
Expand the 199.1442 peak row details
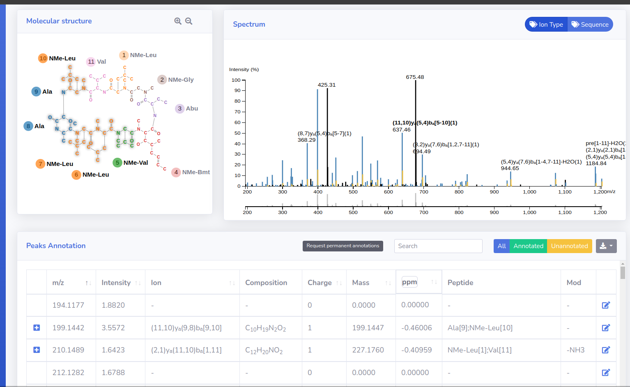37,328
